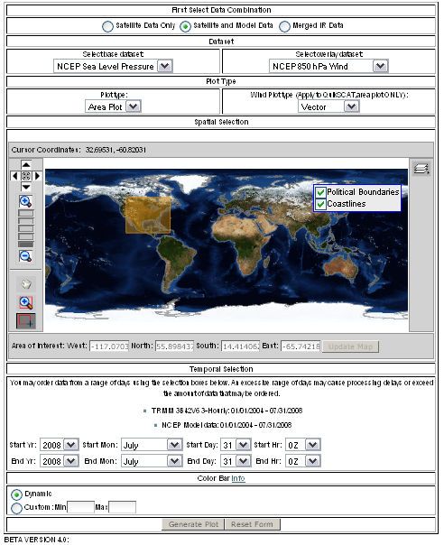
Task: Set the topmost zoom level bar
Action: coord(26,213)
